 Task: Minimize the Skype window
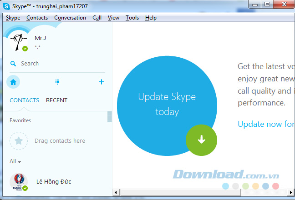255,5
